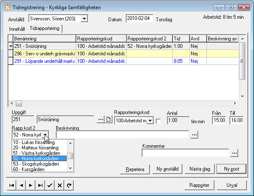
Task: Sort by Rapporteringskod column header
Action: tap(101, 39)
